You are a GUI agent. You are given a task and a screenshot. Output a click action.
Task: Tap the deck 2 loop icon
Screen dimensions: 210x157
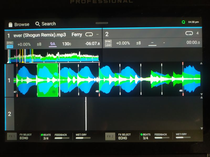point(189,33)
